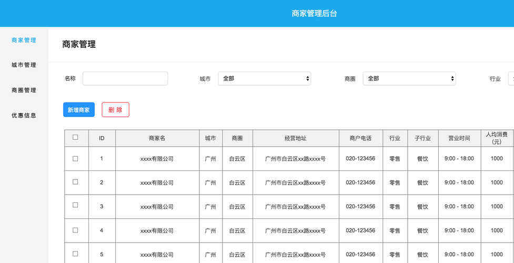Click the red 删除 button
The width and height of the screenshot is (514, 263).
coord(115,110)
